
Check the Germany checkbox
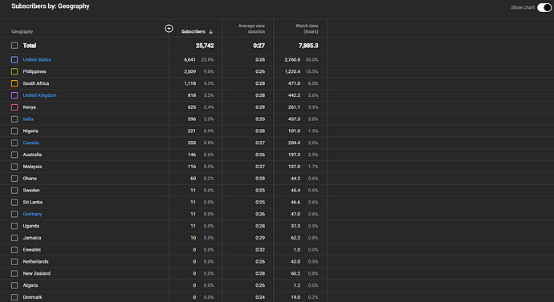click(14, 214)
